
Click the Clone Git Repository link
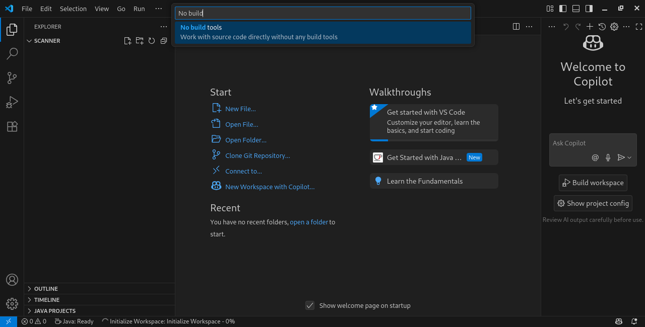(x=257, y=156)
